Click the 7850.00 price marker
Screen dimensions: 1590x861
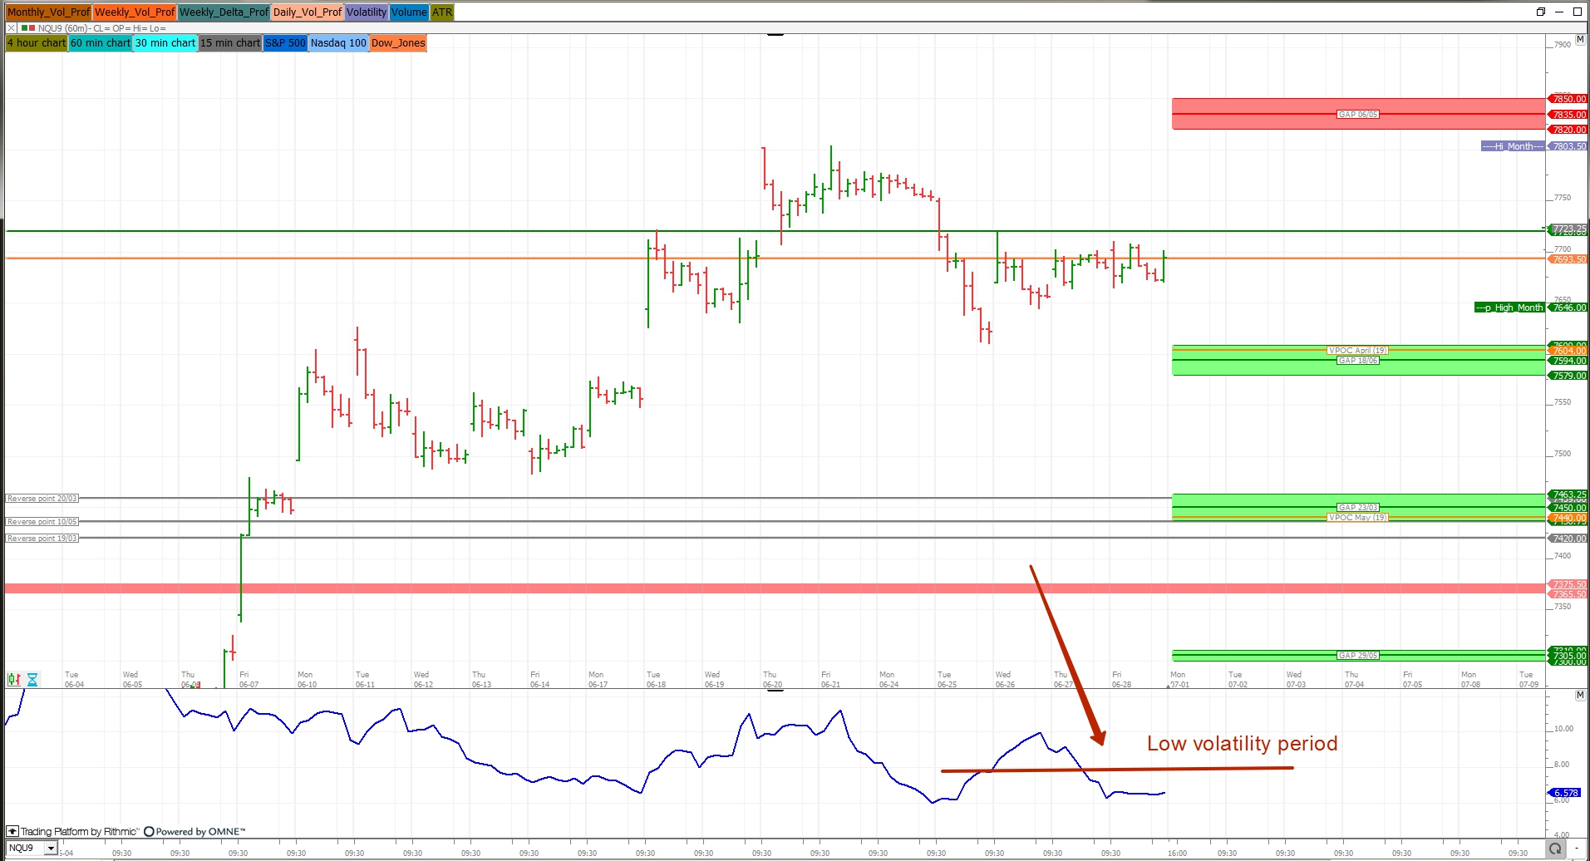[1568, 99]
